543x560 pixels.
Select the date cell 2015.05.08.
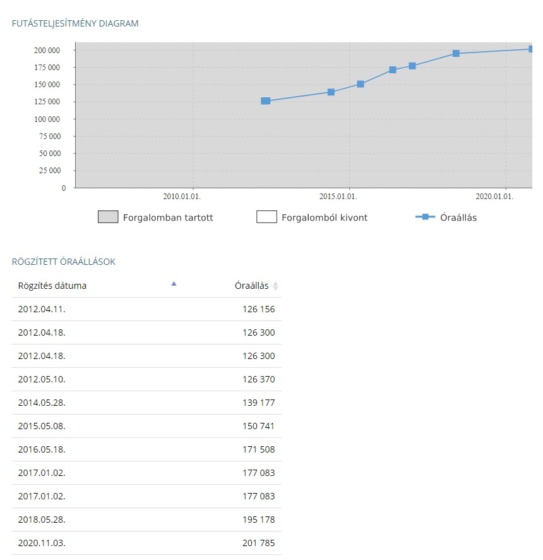(x=42, y=426)
